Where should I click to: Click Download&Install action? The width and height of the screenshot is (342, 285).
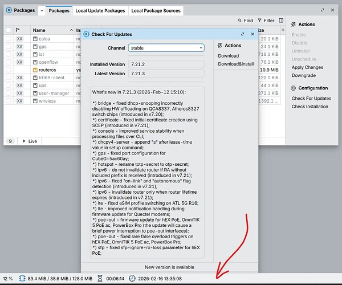[236, 64]
